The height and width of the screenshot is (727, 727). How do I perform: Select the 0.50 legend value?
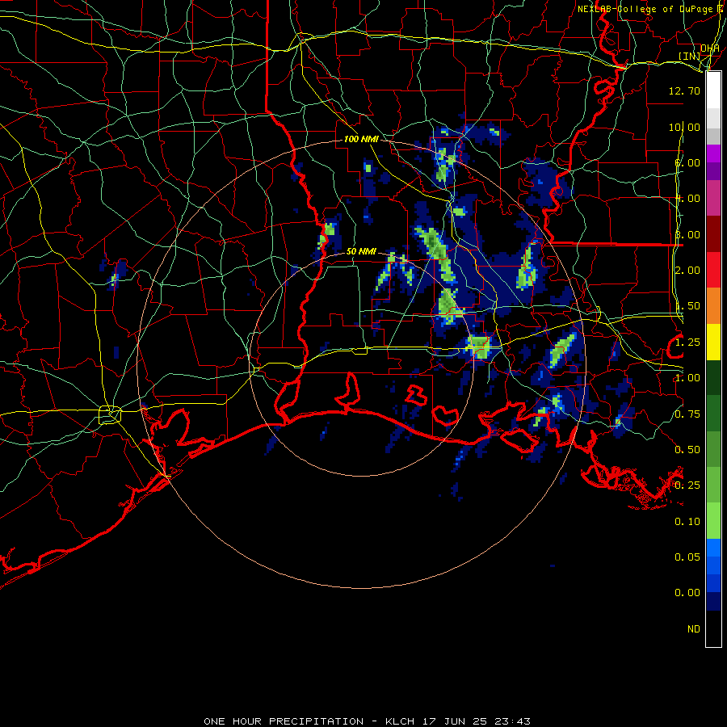coord(687,450)
